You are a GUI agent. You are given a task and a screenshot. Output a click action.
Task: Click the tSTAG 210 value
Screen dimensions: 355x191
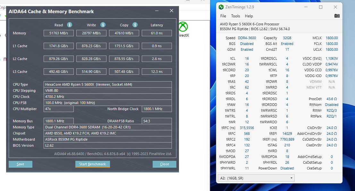[x=287, y=145]
